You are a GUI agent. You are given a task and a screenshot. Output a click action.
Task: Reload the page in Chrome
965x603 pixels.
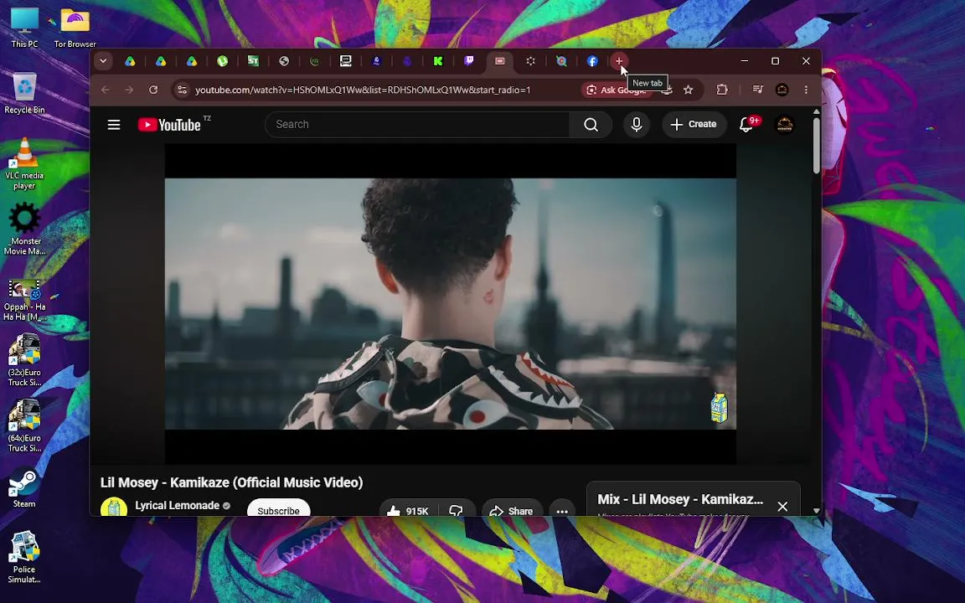click(x=153, y=90)
